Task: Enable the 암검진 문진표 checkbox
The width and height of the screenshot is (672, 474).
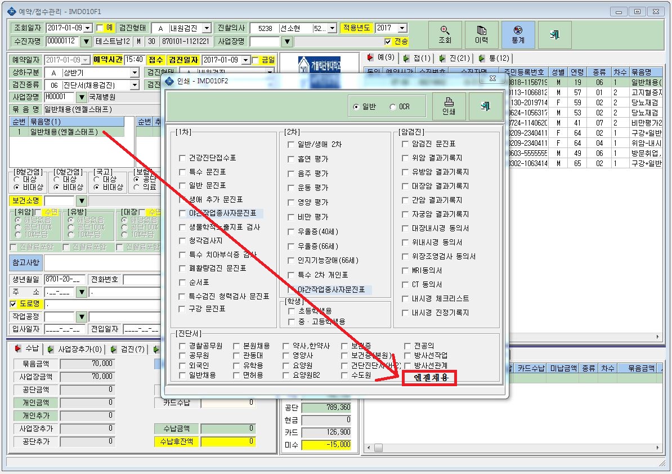Action: [405, 144]
